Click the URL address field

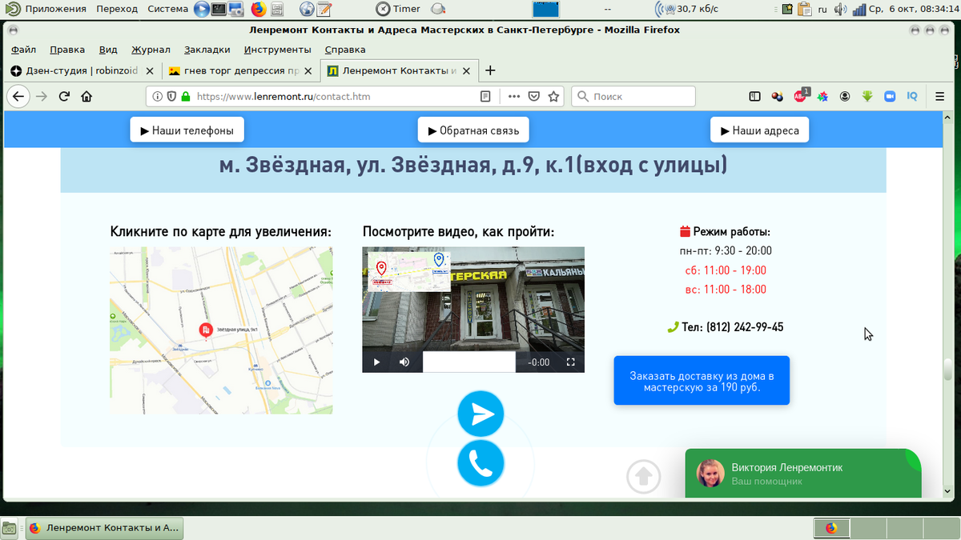pos(335,96)
